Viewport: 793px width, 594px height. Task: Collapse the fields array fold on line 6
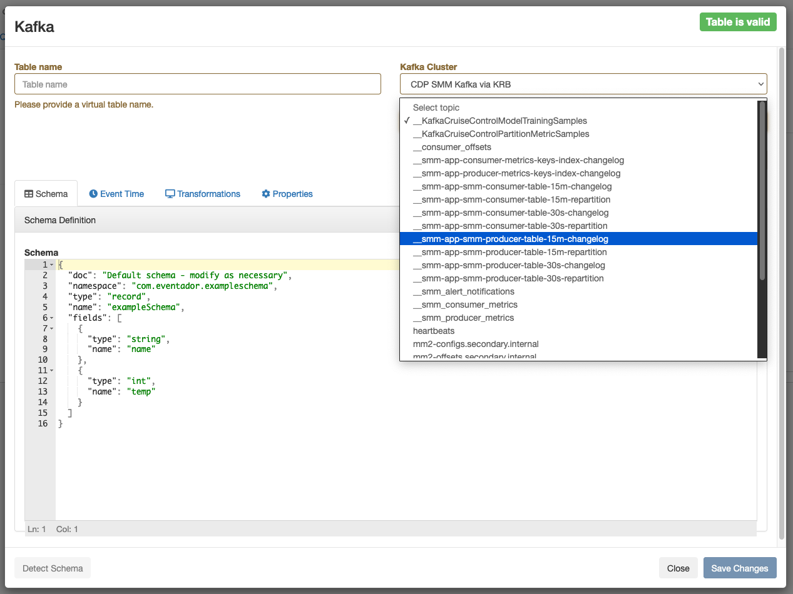point(51,318)
